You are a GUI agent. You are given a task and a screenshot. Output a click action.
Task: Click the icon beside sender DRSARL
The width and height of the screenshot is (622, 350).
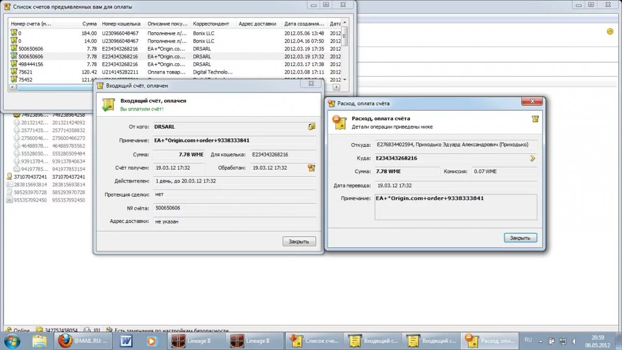click(x=312, y=127)
